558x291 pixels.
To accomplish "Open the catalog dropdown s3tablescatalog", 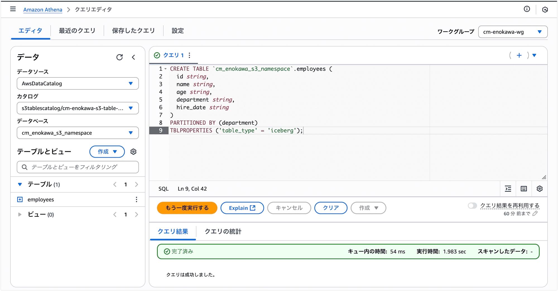I will click(x=78, y=108).
